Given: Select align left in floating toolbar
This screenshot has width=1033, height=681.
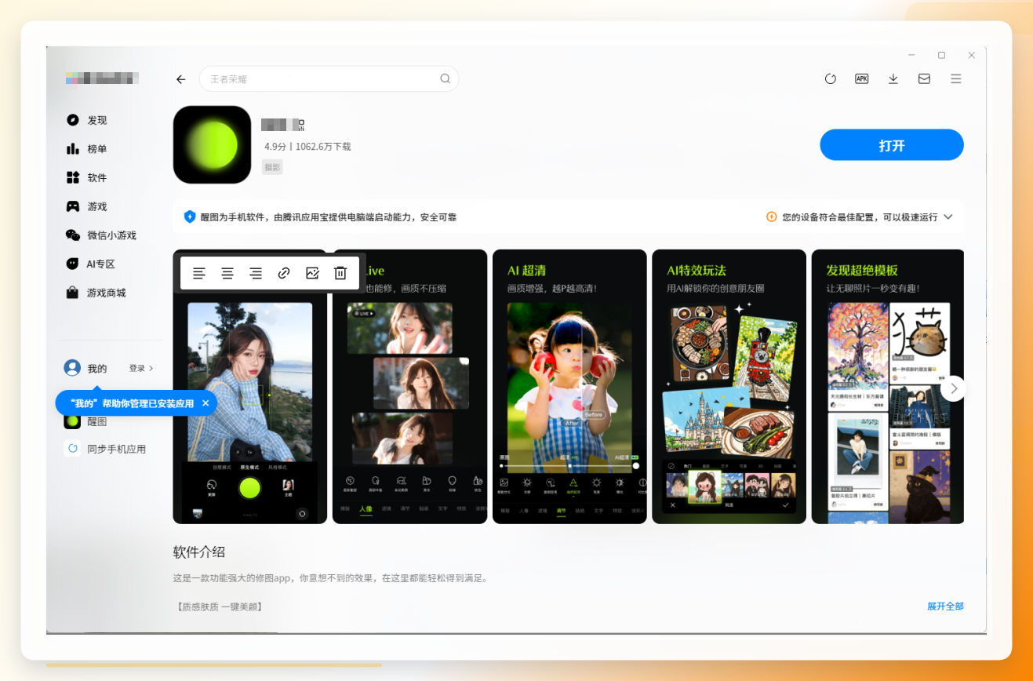Looking at the screenshot, I should tap(199, 273).
